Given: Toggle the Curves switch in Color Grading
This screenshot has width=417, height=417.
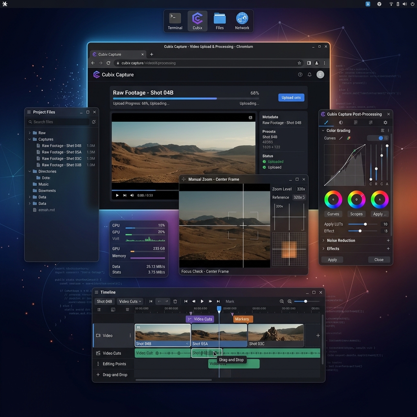Looking at the screenshot, I should click(378, 138).
